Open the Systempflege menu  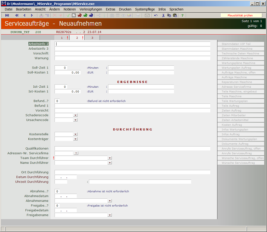[x=145, y=9]
